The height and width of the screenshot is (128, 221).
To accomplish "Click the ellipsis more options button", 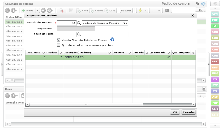I will [153, 11].
